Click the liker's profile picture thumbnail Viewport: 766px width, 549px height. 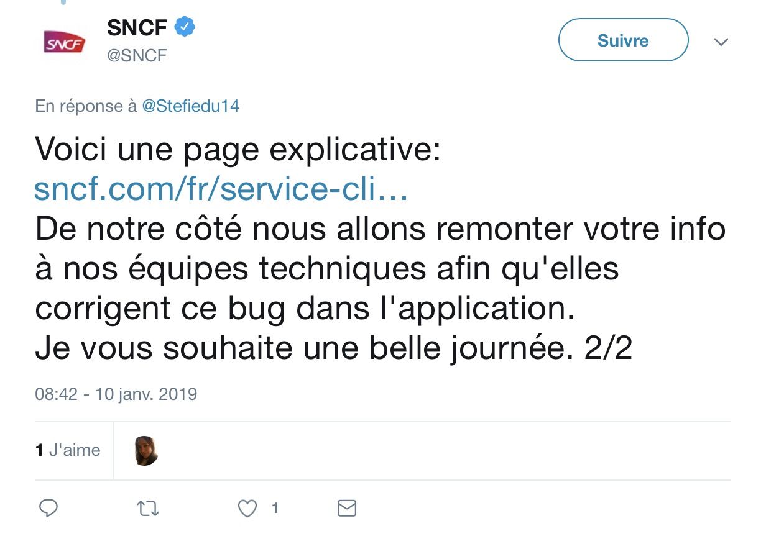coord(146,451)
